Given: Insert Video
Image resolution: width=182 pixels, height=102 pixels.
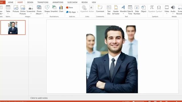Looking at the screenshot, I should [167, 10].
